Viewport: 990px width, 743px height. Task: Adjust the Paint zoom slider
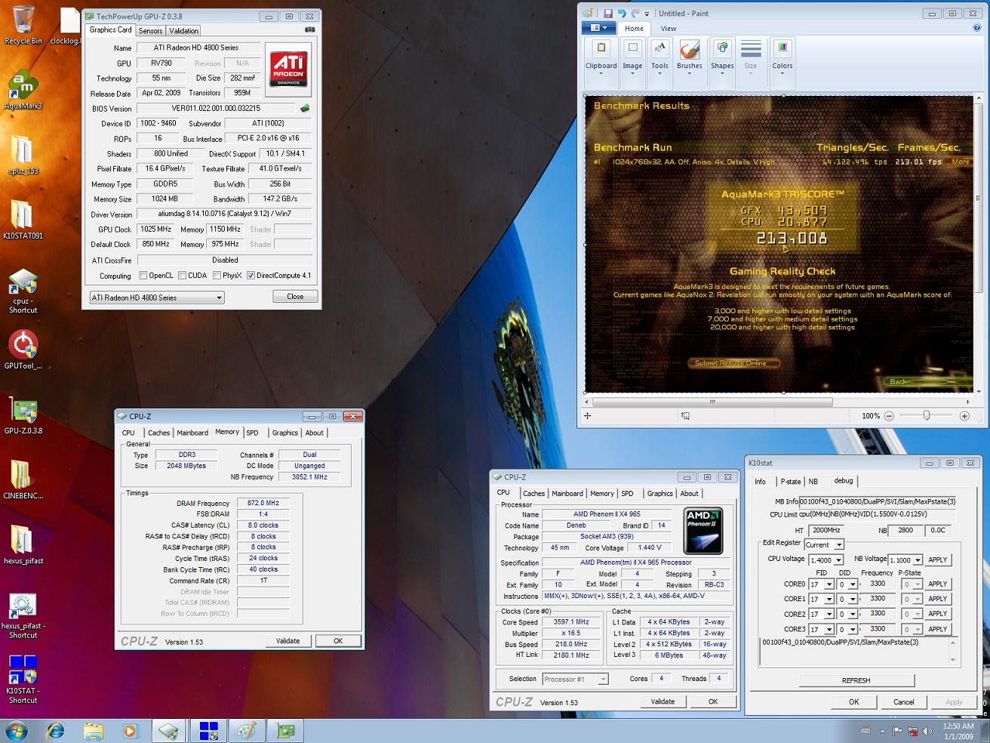point(927,416)
